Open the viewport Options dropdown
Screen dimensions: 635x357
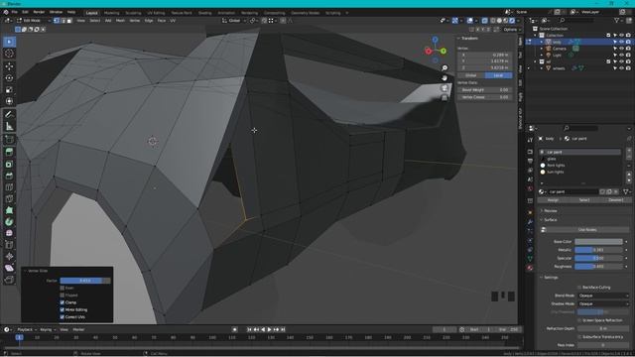point(511,30)
